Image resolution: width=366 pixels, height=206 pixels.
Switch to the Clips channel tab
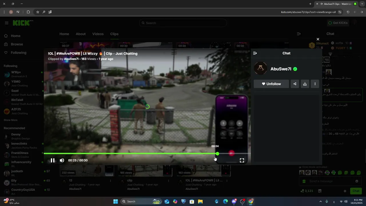point(114,34)
